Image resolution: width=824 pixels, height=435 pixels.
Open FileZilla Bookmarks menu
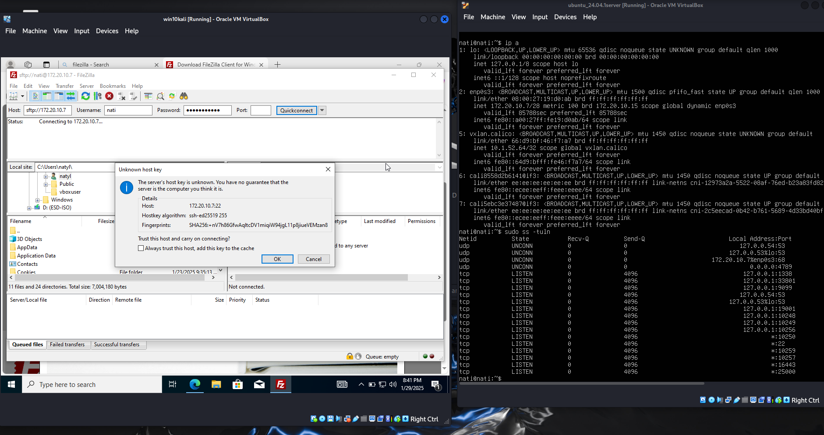113,86
